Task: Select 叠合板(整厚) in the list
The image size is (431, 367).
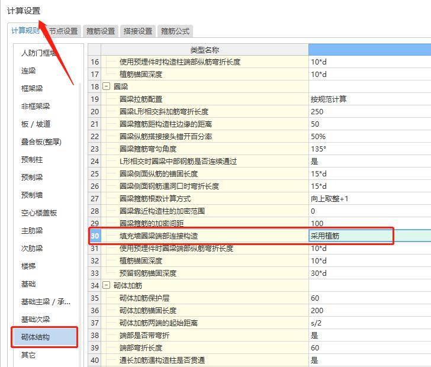Action: coord(41,142)
